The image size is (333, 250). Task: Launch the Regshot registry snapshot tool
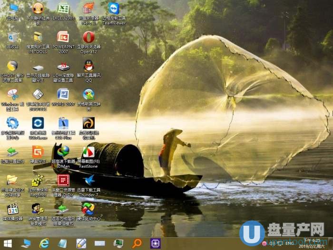[x=38, y=186]
